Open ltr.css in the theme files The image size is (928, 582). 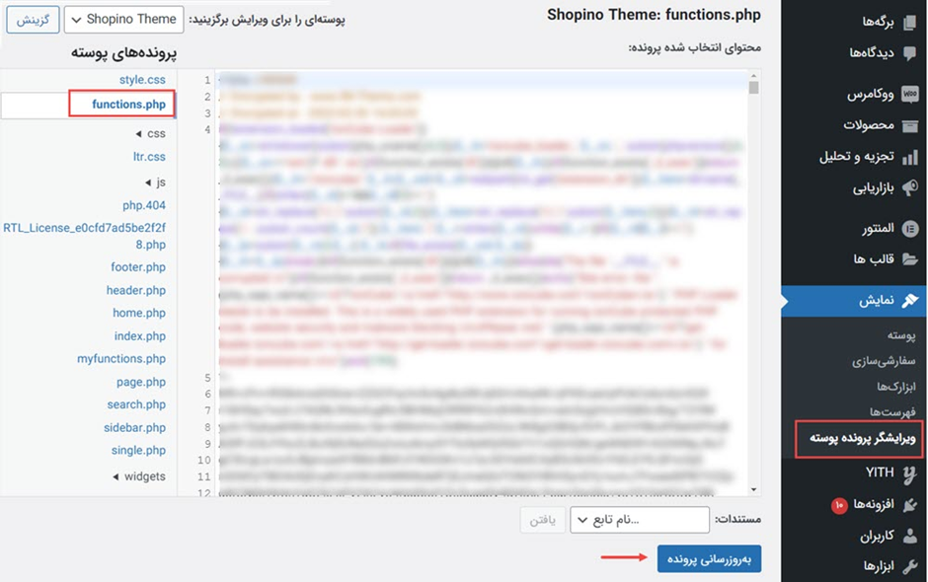149,157
